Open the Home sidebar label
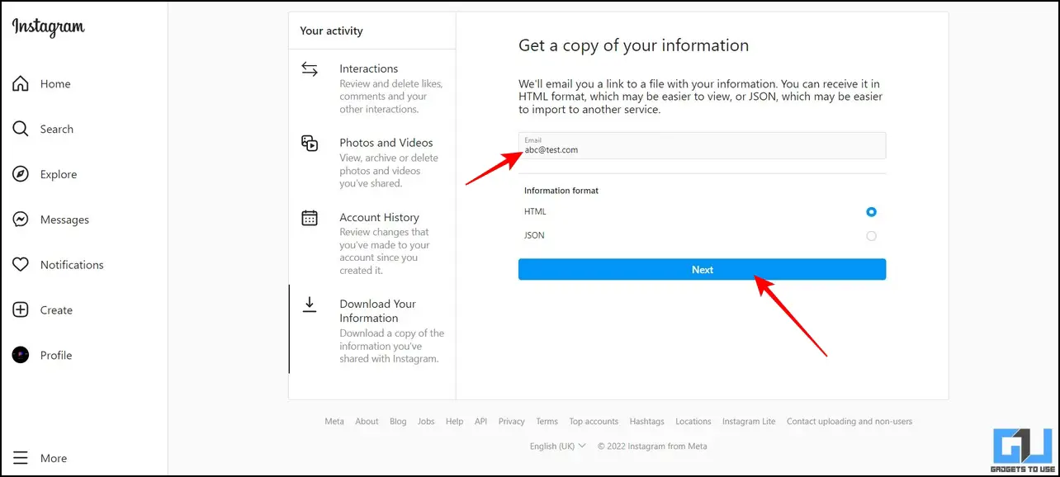This screenshot has height=477, width=1060. coord(55,83)
